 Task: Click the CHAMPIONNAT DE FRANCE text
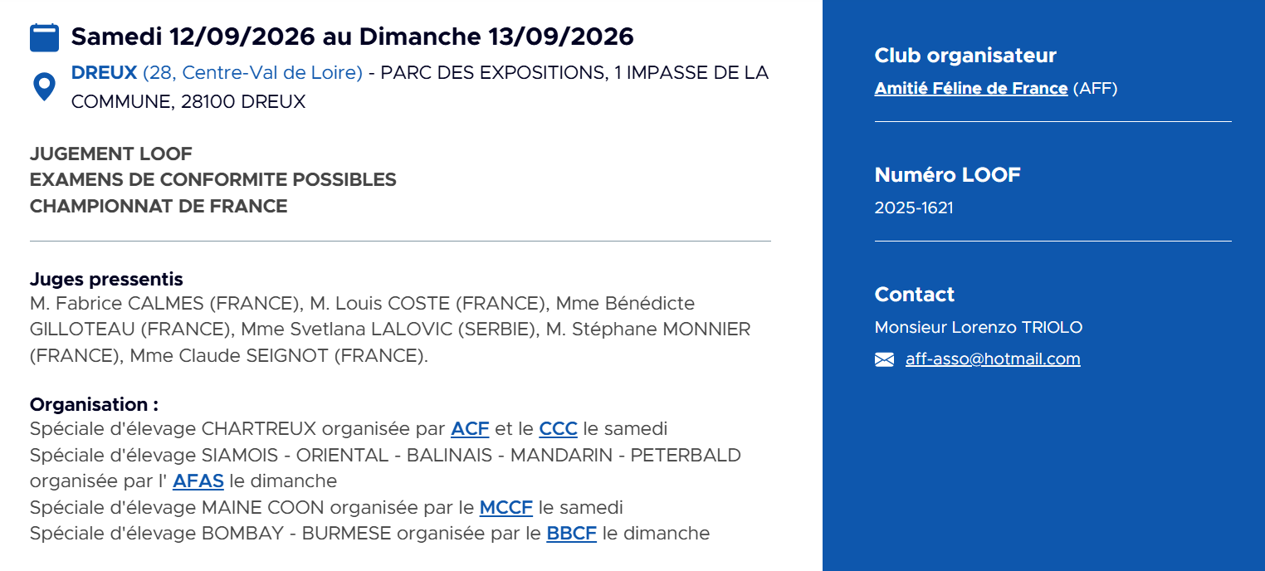coord(159,206)
